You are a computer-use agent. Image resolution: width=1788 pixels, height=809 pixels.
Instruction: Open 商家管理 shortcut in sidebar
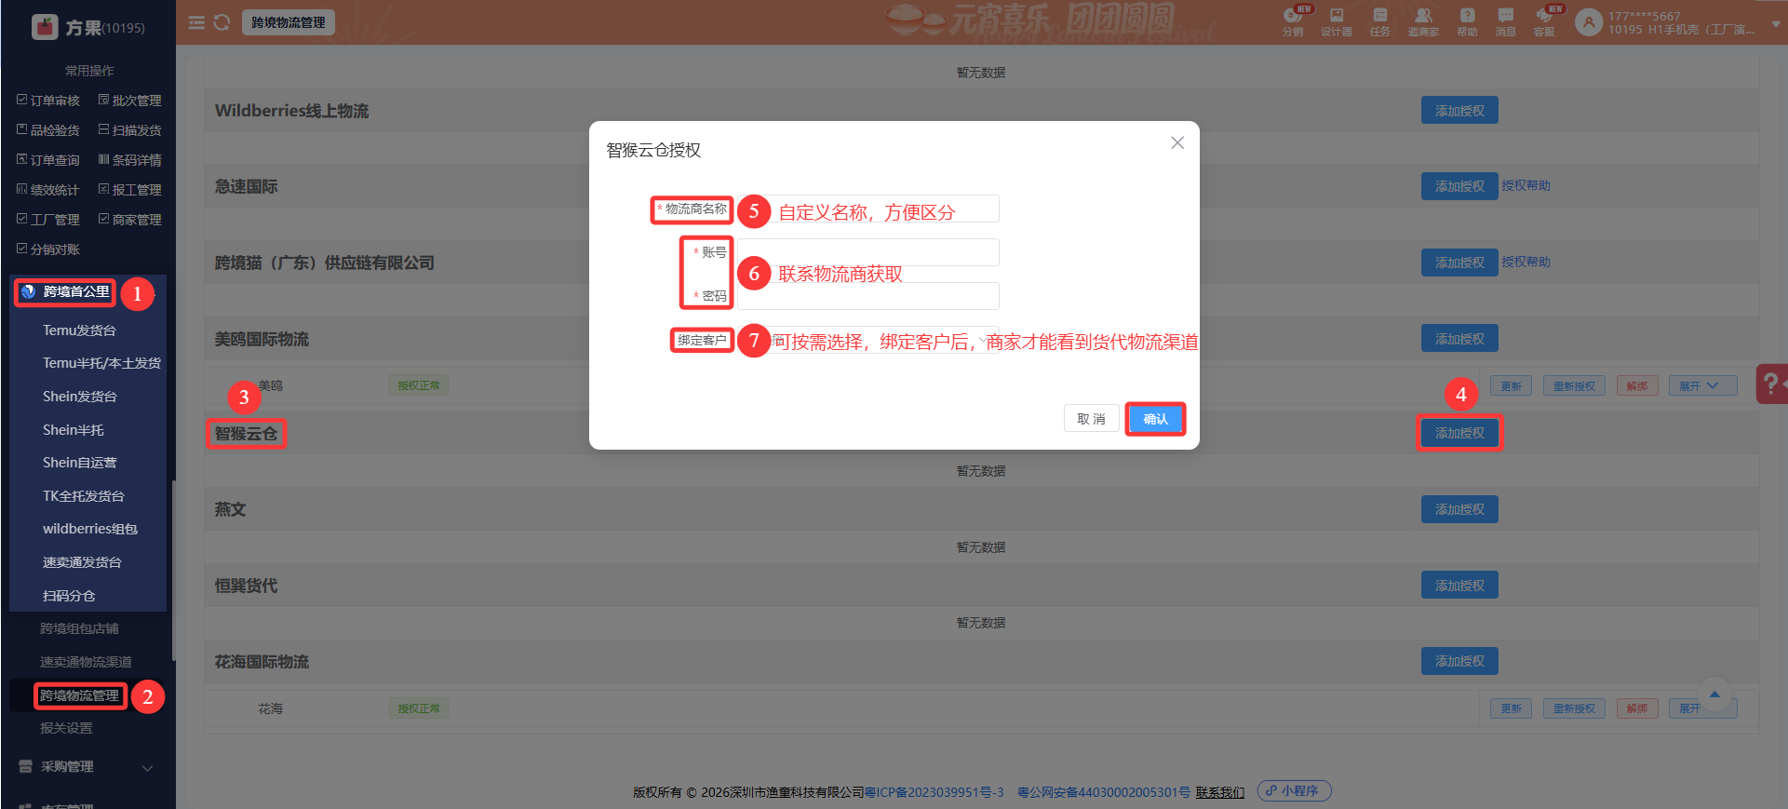130,220
